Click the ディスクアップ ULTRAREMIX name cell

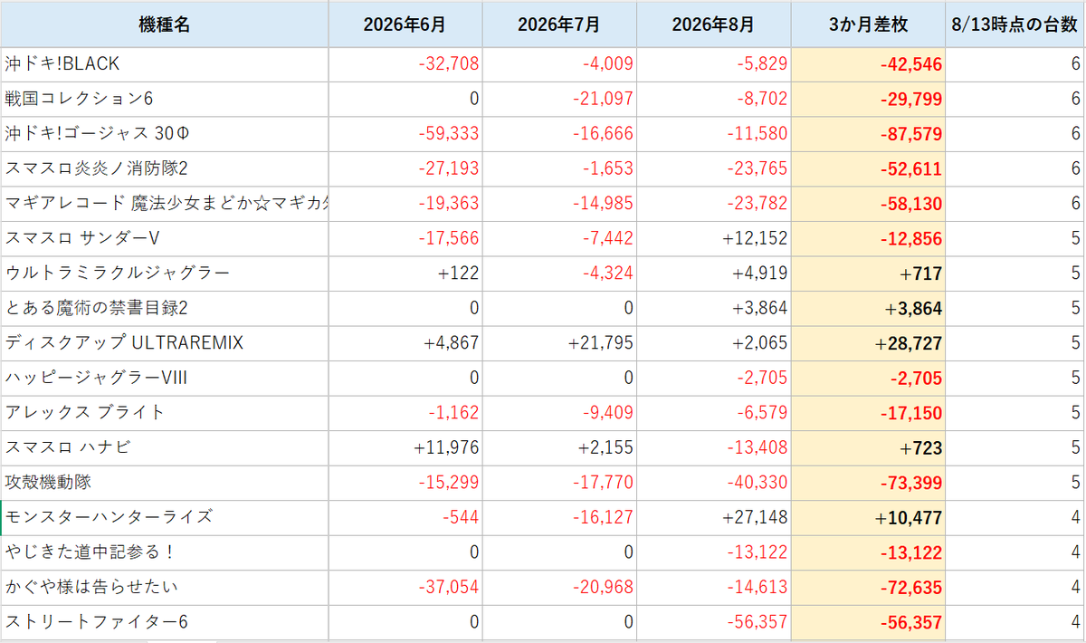pos(164,343)
